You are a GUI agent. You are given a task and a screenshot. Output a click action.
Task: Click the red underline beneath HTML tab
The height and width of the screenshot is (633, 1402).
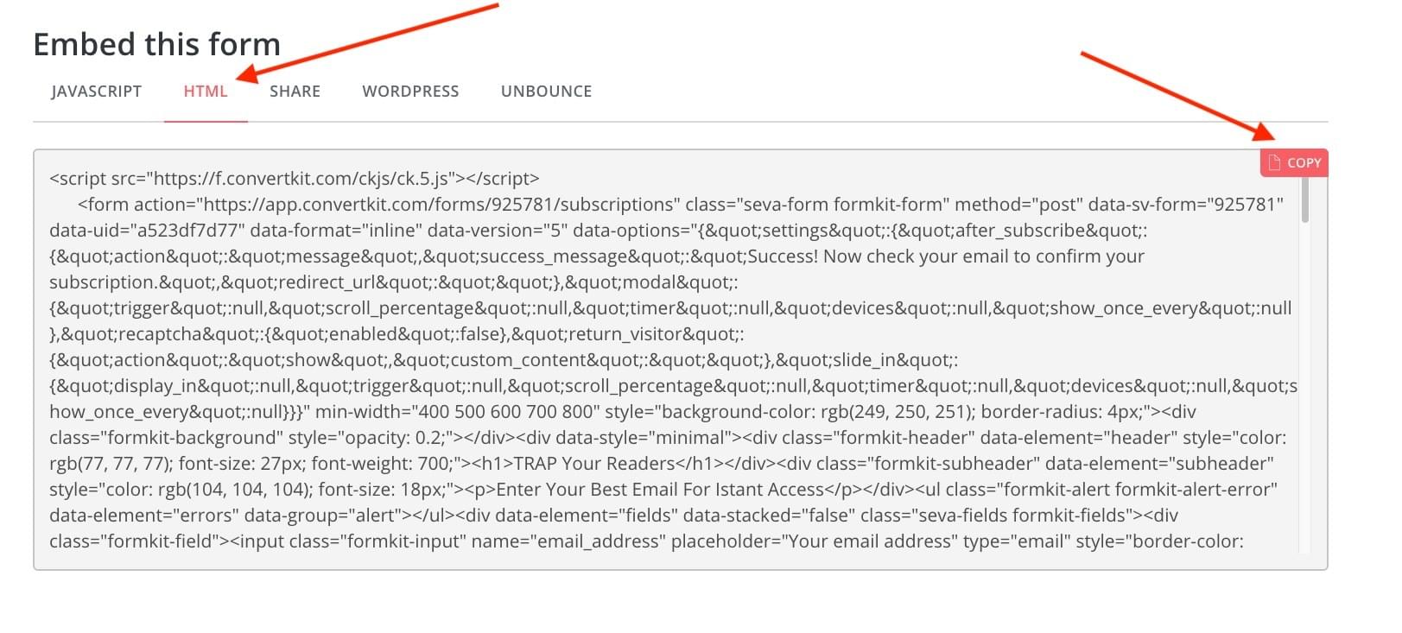coord(206,122)
